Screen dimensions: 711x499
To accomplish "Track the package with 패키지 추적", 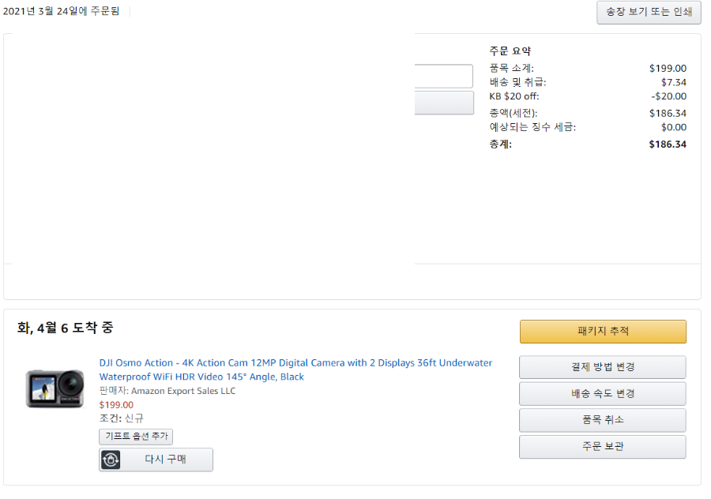I will point(603,332).
